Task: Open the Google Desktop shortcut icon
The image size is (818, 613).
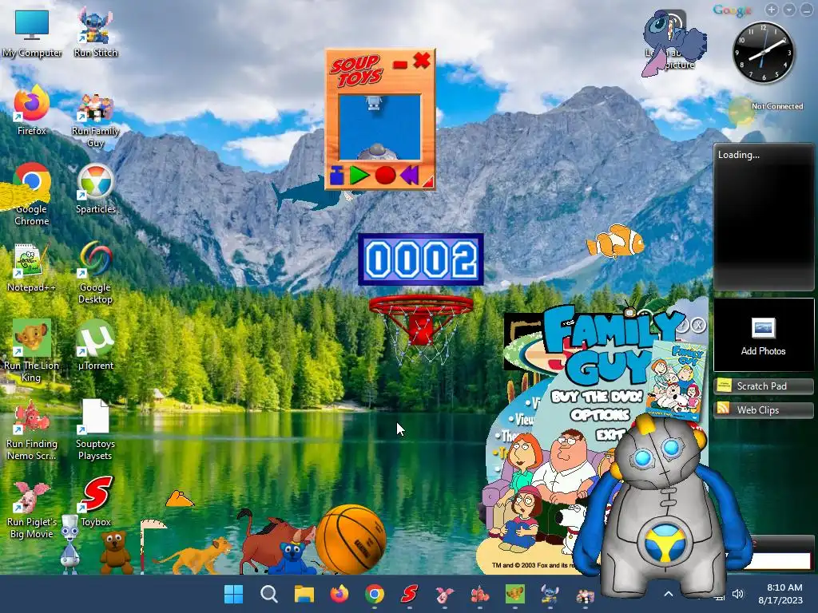Action: point(96,272)
